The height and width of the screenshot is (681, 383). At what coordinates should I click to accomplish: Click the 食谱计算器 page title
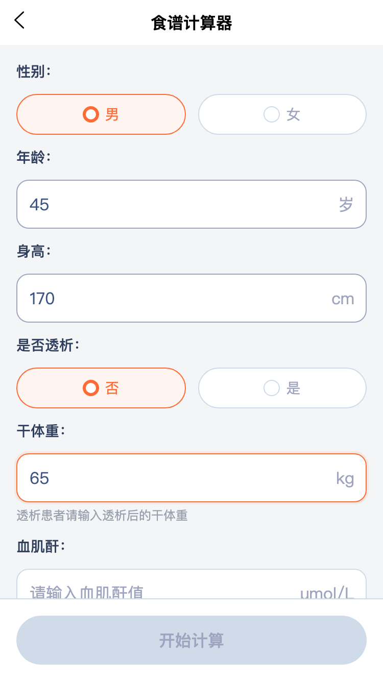192,23
